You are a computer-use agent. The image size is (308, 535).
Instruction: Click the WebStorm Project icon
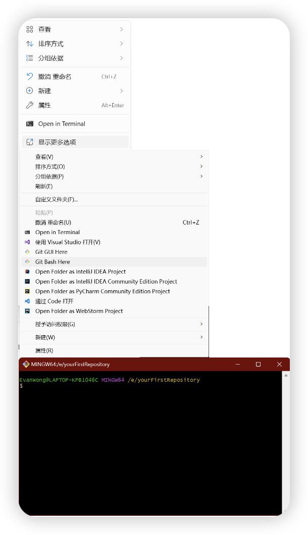27,311
